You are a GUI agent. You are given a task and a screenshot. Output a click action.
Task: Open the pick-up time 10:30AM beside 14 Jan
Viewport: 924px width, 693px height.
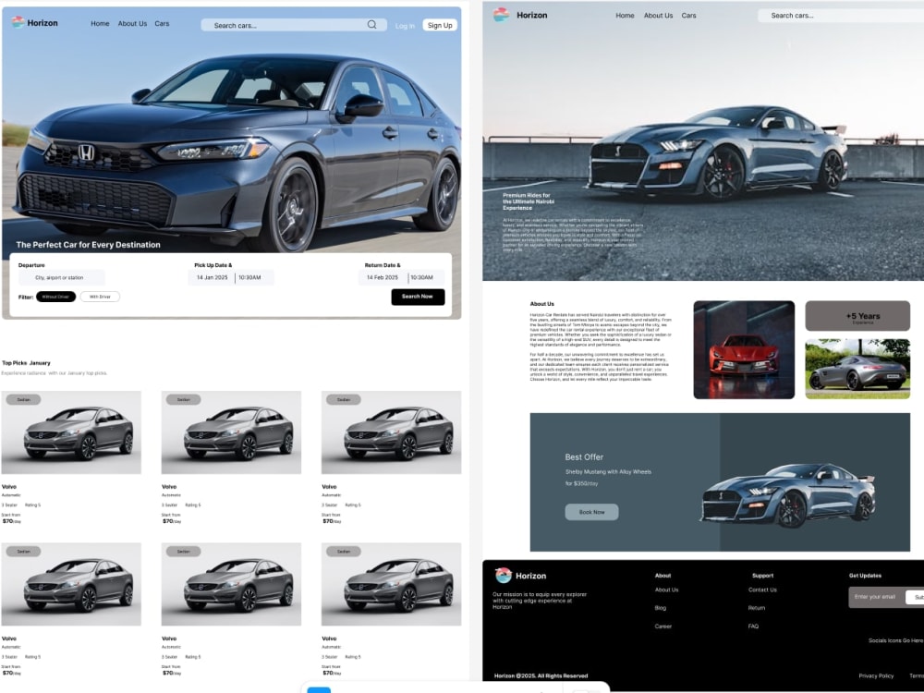pos(249,277)
